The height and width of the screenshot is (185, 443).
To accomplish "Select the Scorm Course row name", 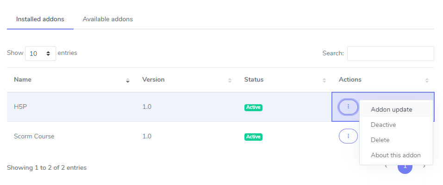I will click(x=34, y=137).
